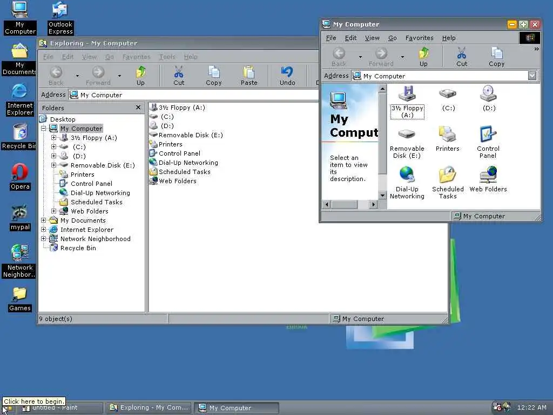This screenshot has height=415, width=553.
Task: Select the Network Neighborhood desktop icon
Action: tap(19, 261)
